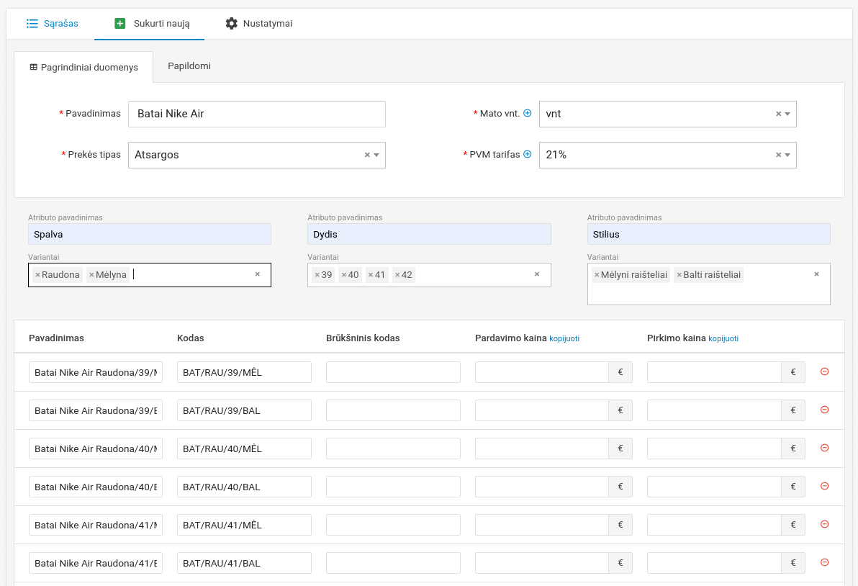Remove the Balti raišteliai tag
Viewport: 858px width, 586px height.
click(679, 275)
